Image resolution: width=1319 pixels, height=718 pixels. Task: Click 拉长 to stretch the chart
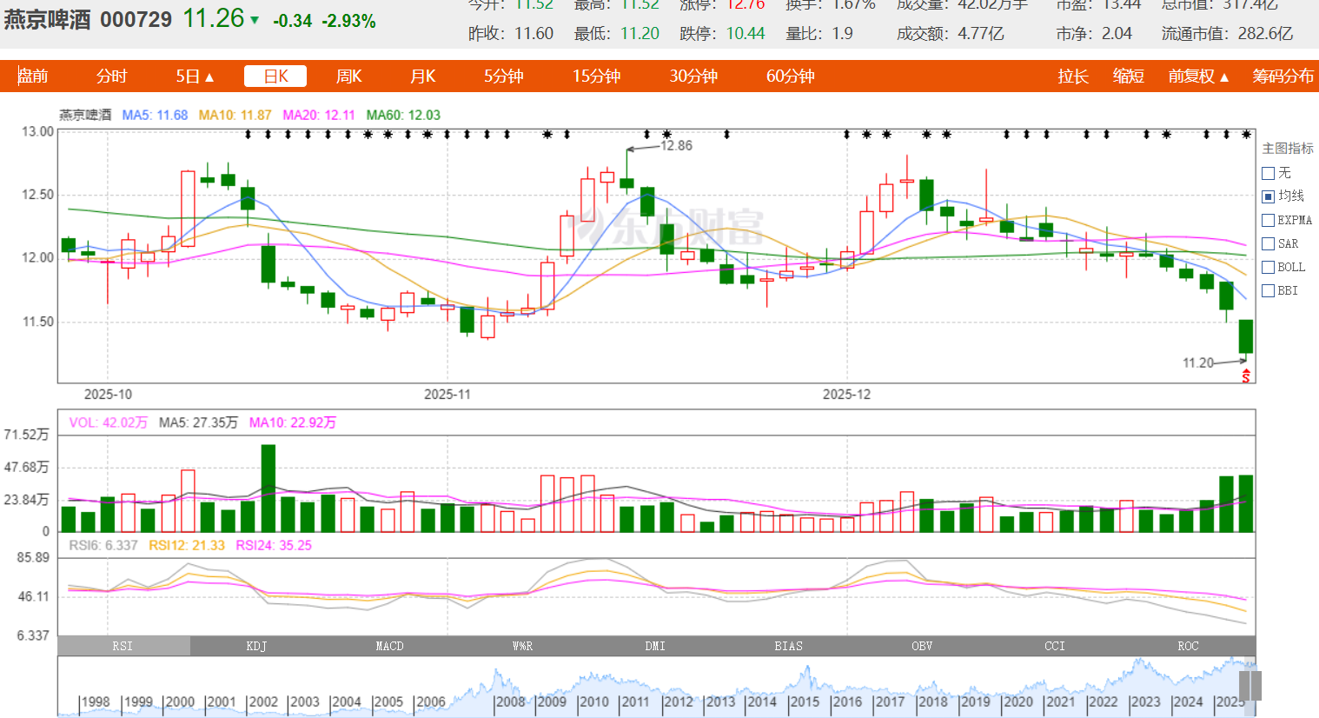(1073, 76)
